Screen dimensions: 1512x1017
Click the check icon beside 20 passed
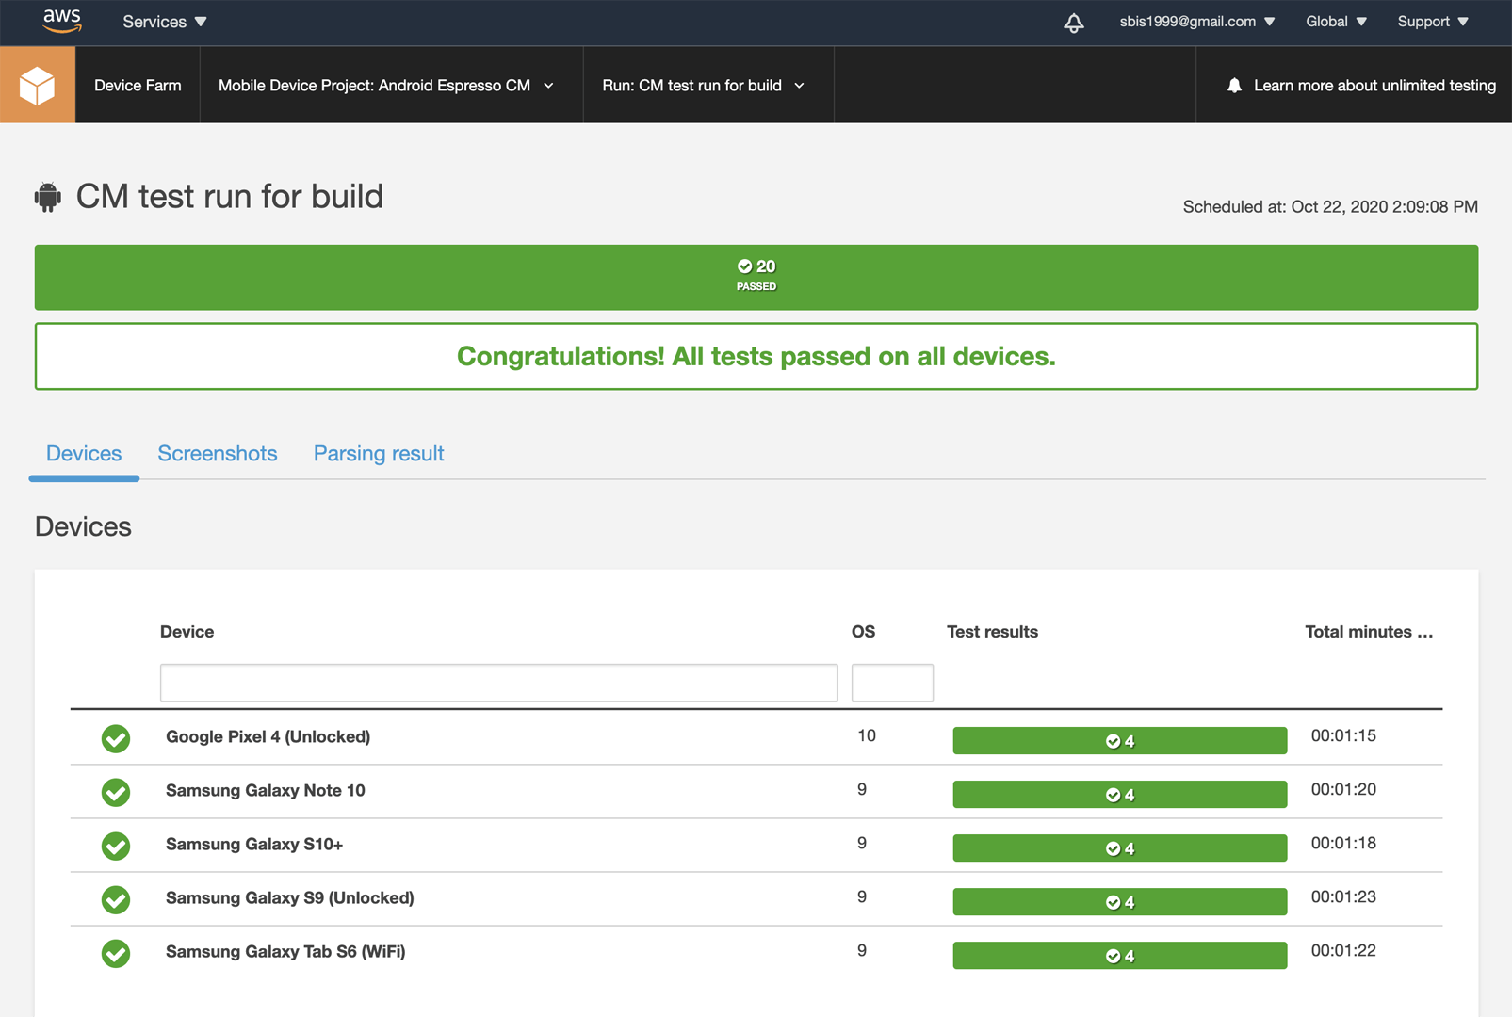tap(744, 266)
